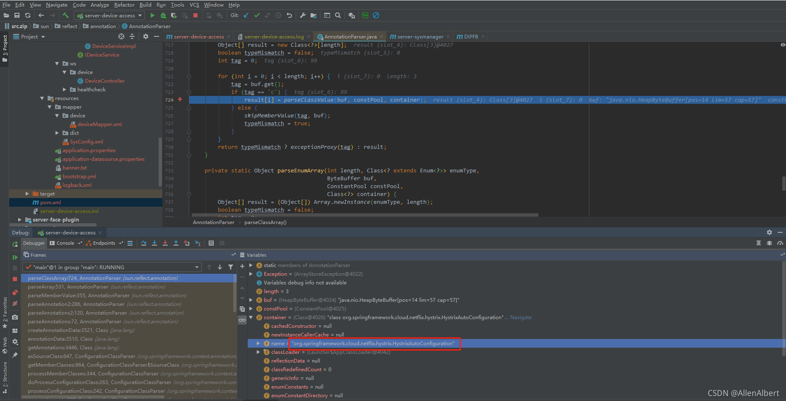Toggle the breakpoint marker on line 724
Screen dimensions: 786x401
180,100
